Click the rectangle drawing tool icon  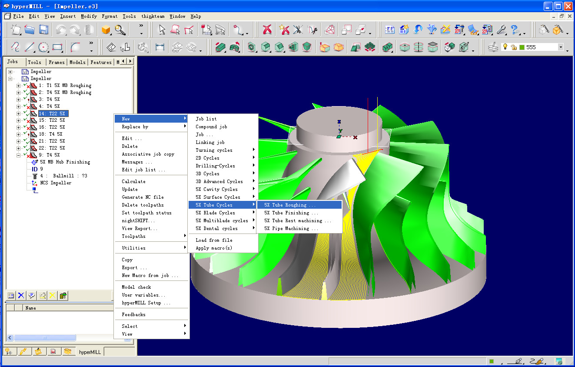[57, 47]
